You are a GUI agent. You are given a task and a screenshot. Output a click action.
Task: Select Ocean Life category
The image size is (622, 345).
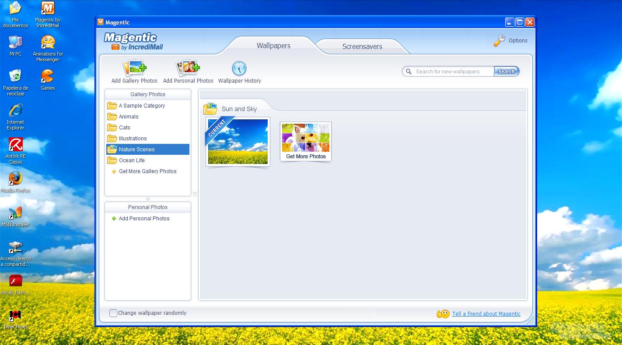tap(148, 160)
